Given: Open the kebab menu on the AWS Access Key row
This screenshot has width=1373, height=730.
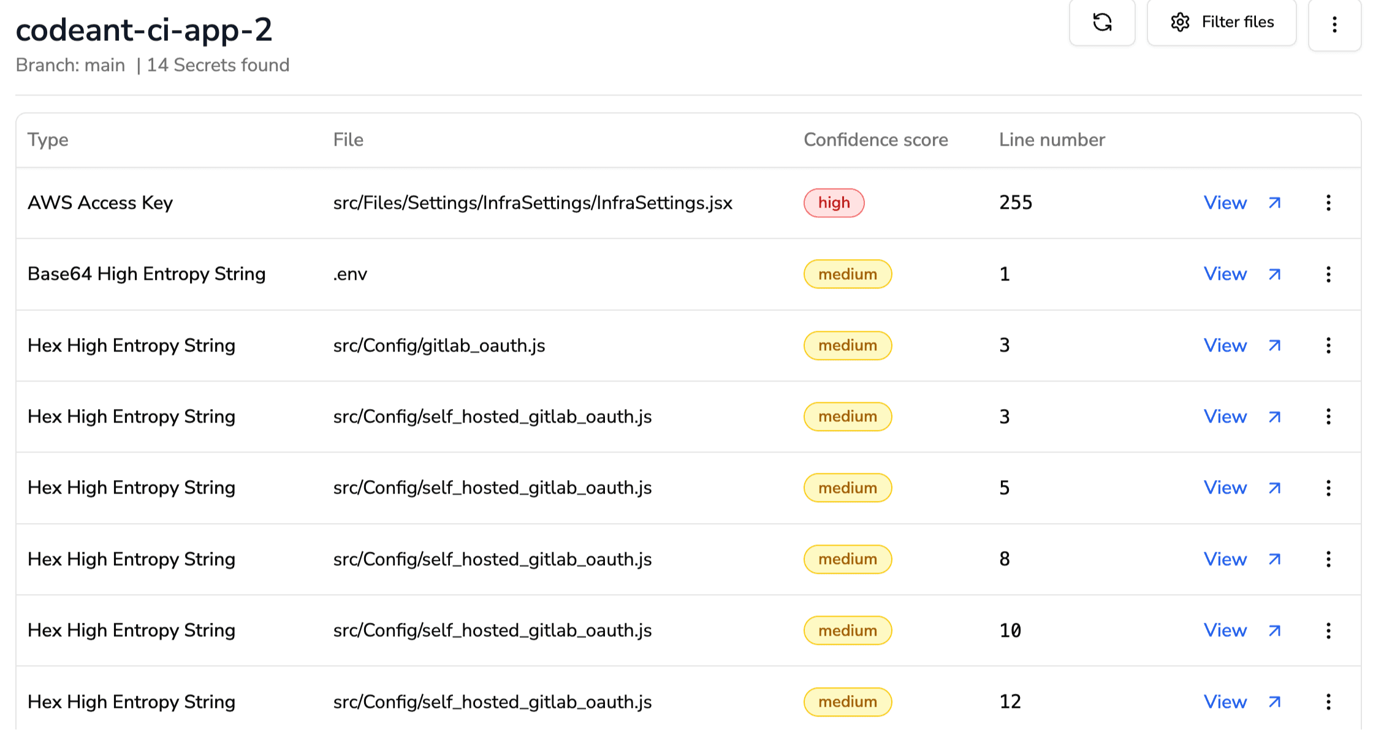Looking at the screenshot, I should (x=1328, y=203).
